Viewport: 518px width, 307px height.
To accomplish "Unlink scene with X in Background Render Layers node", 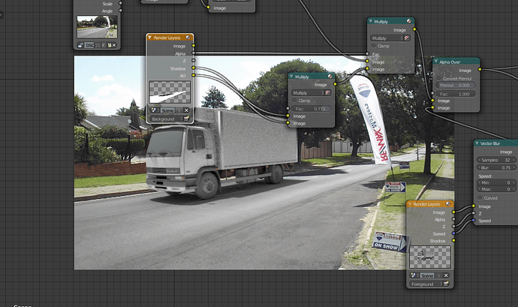I will (x=186, y=110).
